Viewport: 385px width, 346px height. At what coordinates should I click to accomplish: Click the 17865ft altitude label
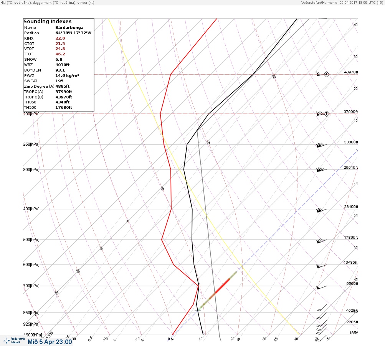pyautogui.click(x=351, y=238)
